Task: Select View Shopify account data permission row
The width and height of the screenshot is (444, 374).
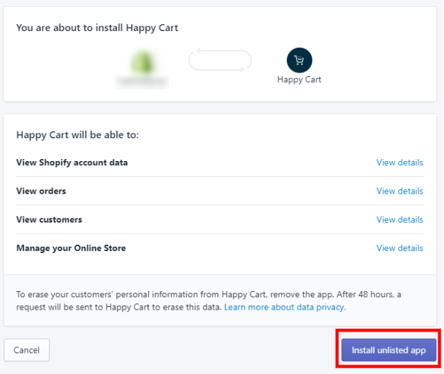Action: [x=220, y=162]
